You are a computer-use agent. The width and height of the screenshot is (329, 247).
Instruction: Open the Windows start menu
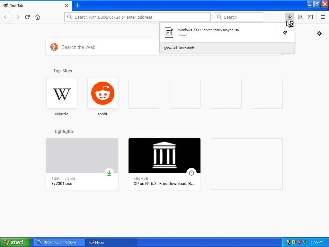[x=15, y=242]
